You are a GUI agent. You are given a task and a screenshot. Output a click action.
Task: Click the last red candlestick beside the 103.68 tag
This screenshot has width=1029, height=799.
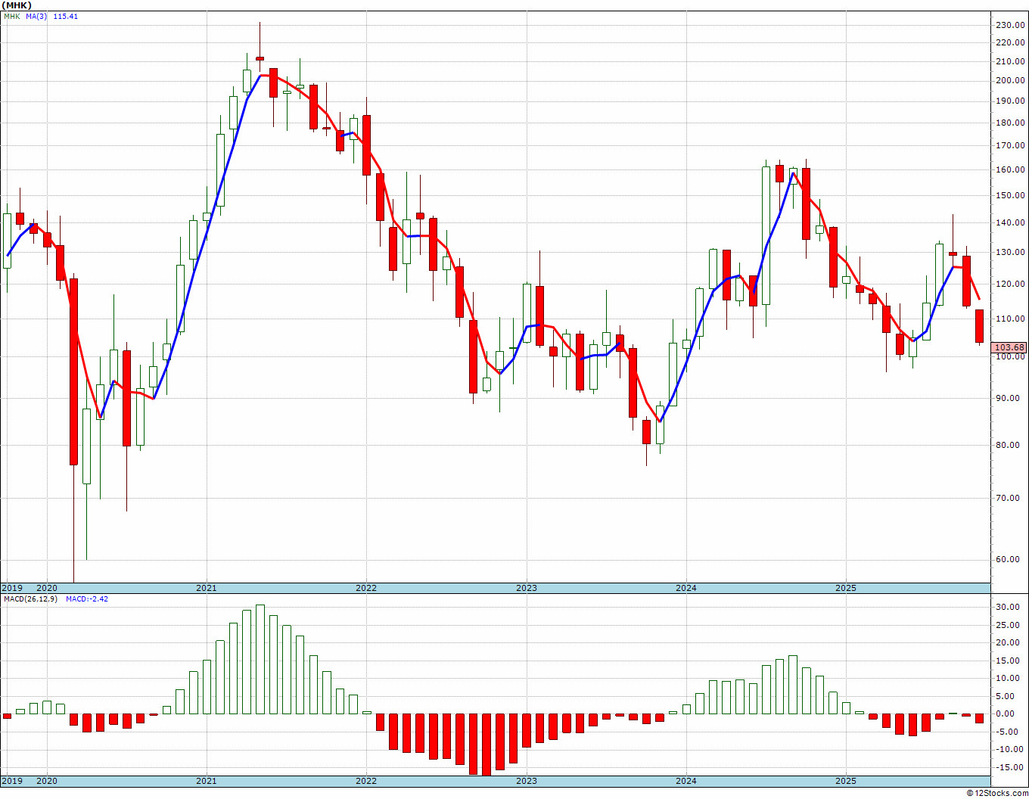979,326
